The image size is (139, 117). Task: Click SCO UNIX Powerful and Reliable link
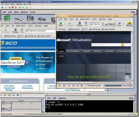tap(9, 88)
